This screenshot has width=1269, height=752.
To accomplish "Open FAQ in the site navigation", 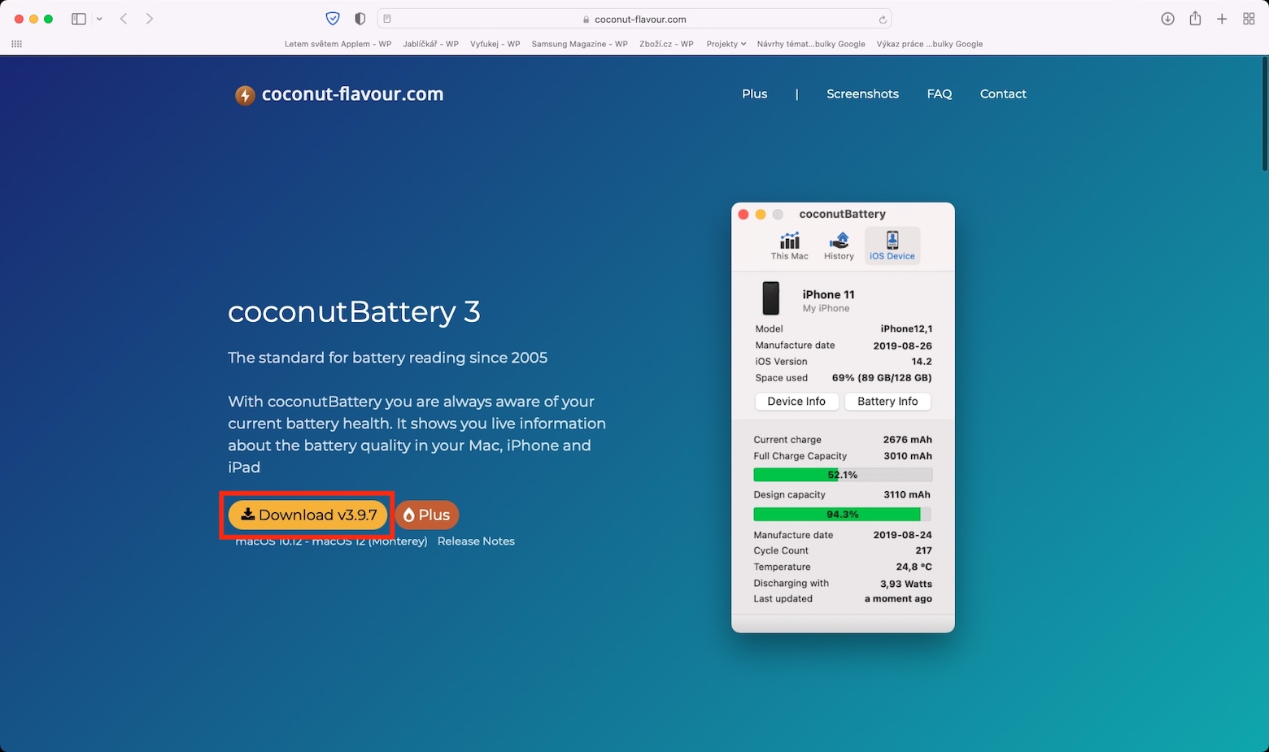I will (939, 94).
